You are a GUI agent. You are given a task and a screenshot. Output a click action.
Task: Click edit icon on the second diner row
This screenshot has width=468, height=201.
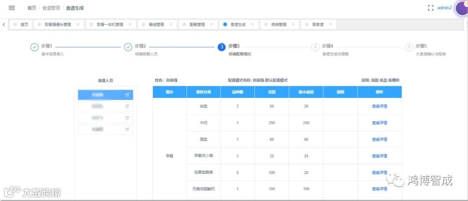coord(127,106)
